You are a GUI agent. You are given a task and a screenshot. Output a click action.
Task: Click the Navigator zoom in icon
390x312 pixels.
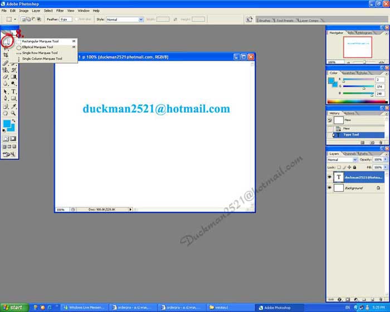pos(381,62)
